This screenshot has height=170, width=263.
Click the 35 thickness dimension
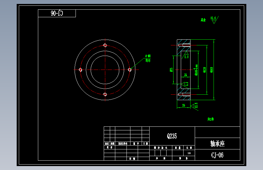pyautogui.click(x=184, y=105)
